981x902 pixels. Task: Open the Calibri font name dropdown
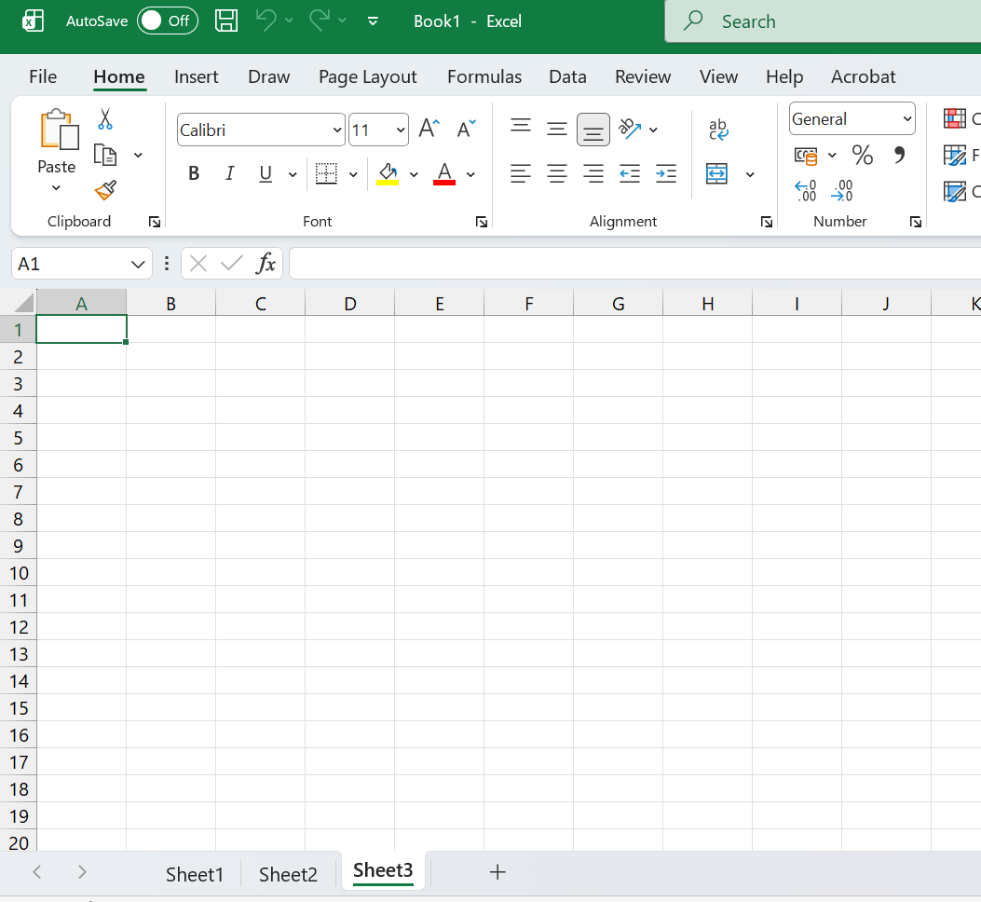(337, 130)
